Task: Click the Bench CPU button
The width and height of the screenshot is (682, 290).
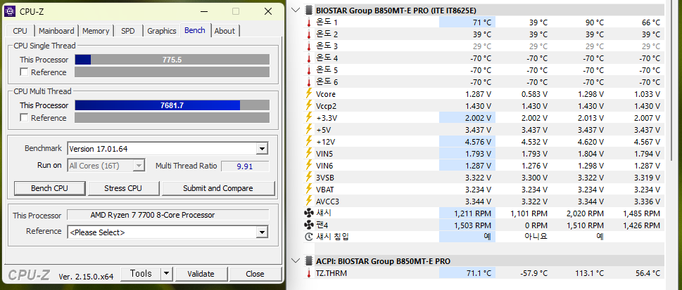Action: (49, 188)
